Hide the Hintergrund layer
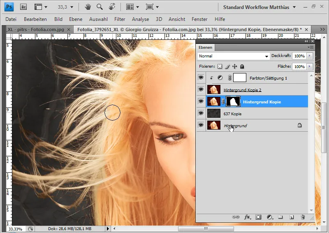 click(201, 125)
